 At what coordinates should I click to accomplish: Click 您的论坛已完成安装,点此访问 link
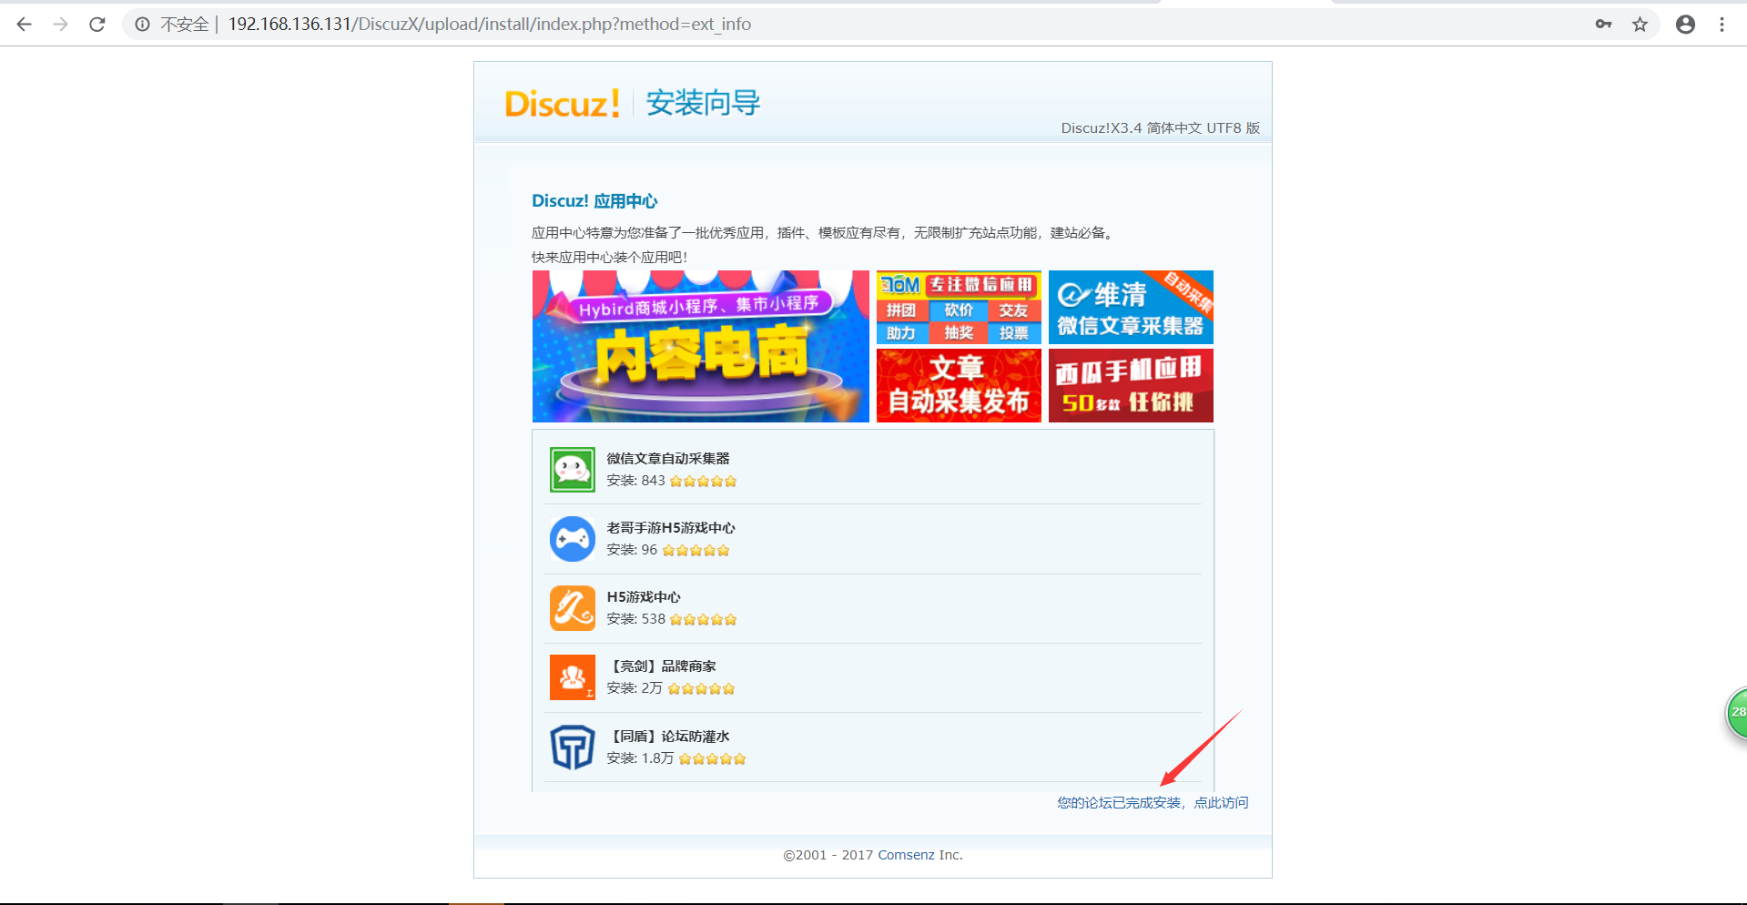point(1153,803)
